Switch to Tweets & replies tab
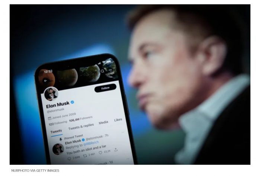 click(81, 126)
